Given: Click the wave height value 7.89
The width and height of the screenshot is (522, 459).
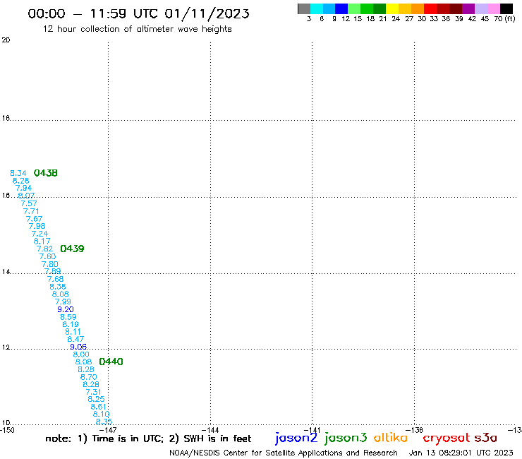Looking at the screenshot, I should [52, 271].
